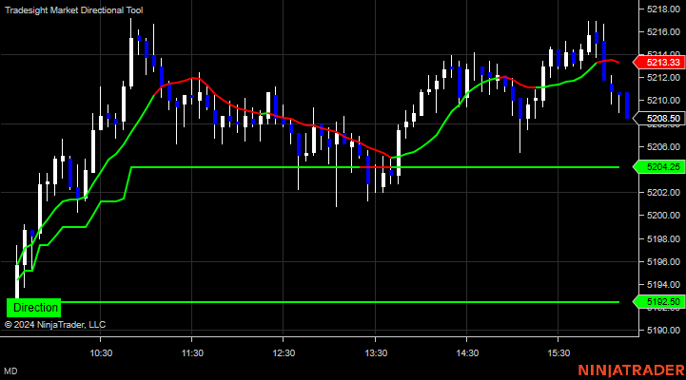This screenshot has width=686, height=380.
Task: Click the 5198.00 price axis label
Action: [663, 238]
